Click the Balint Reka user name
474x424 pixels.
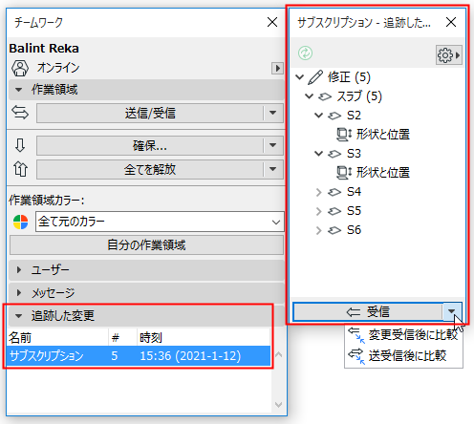(44, 49)
